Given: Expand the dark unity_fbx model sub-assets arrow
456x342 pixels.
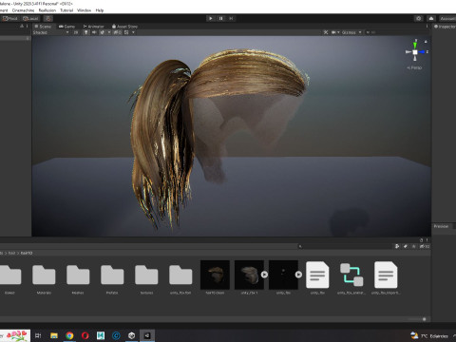Looking at the screenshot, I should pyautogui.click(x=298, y=275).
